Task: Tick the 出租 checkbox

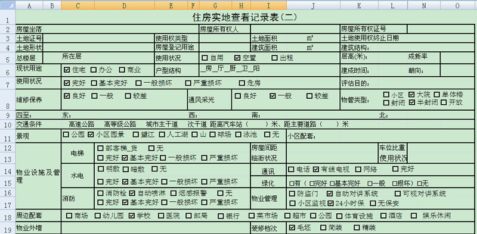Action: 274,57
